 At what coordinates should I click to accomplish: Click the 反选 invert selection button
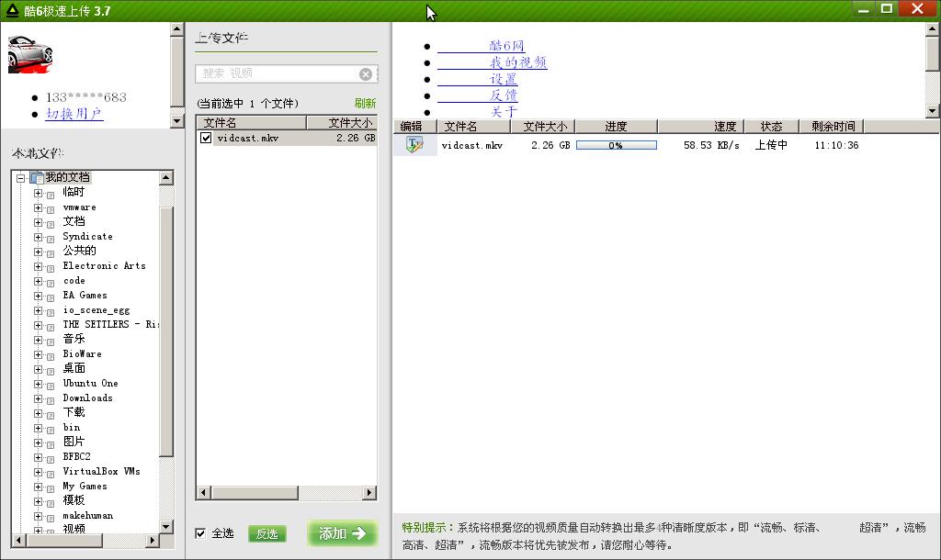[267, 533]
